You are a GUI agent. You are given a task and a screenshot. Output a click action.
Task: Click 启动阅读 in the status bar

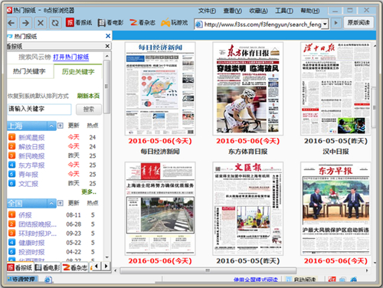point(301,280)
